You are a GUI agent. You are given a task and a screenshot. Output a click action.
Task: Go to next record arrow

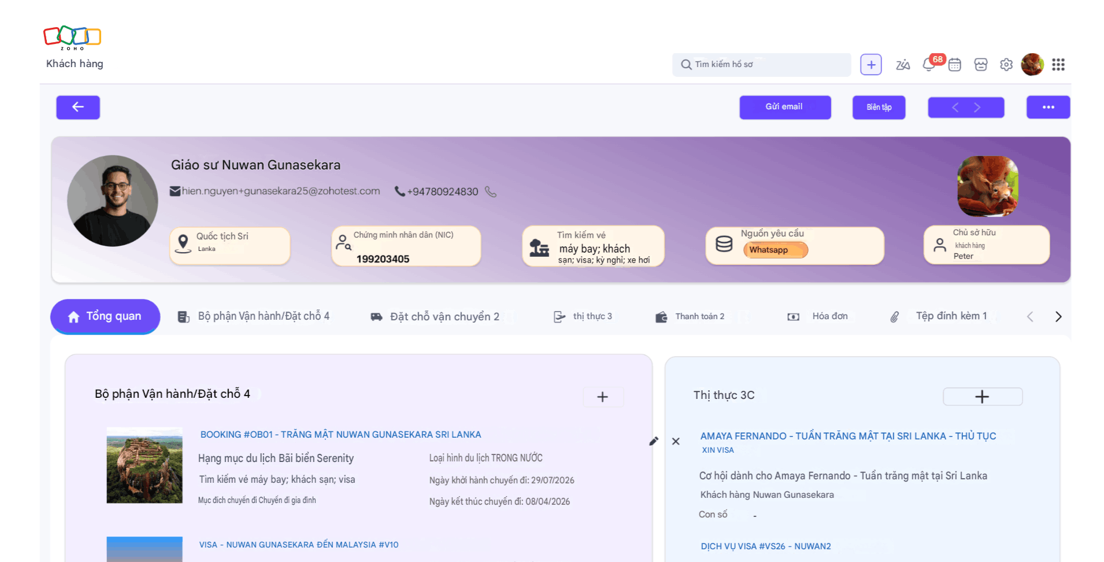[x=977, y=107]
